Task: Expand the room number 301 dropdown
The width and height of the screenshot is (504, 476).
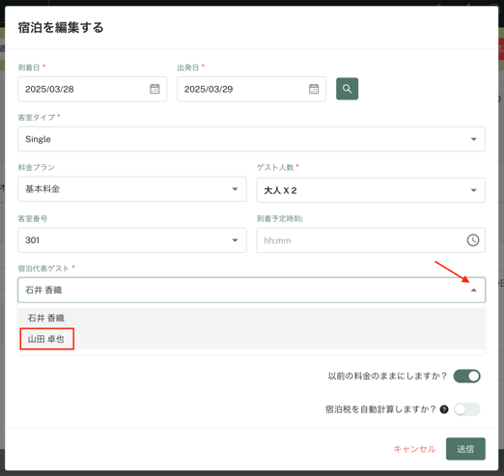Action: (132, 240)
